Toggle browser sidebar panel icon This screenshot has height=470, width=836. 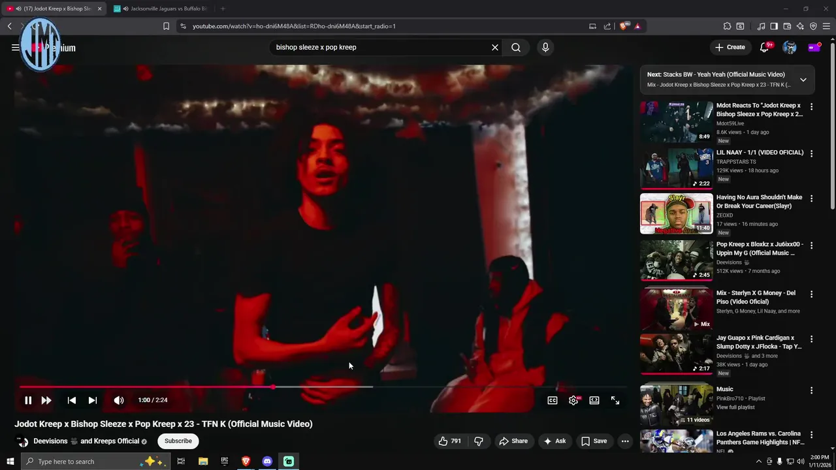[774, 26]
